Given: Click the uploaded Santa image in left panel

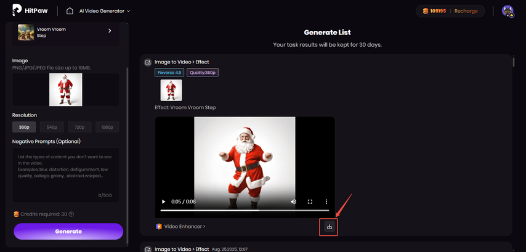Looking at the screenshot, I should point(65,89).
